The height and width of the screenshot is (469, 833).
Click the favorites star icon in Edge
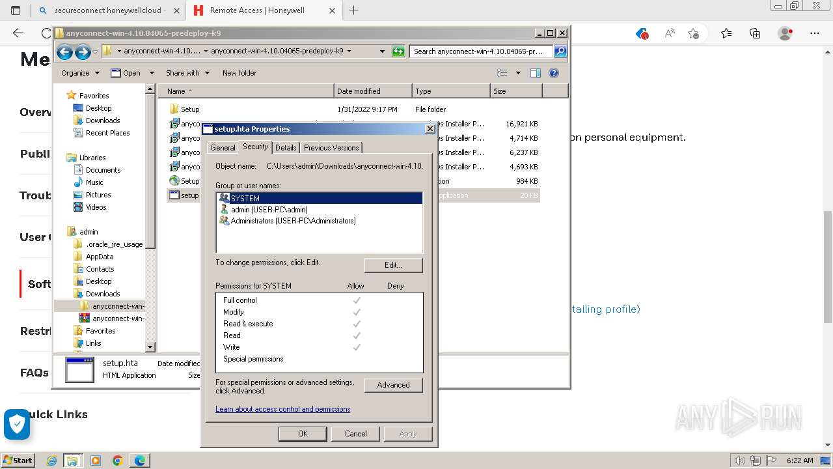[x=693, y=33]
